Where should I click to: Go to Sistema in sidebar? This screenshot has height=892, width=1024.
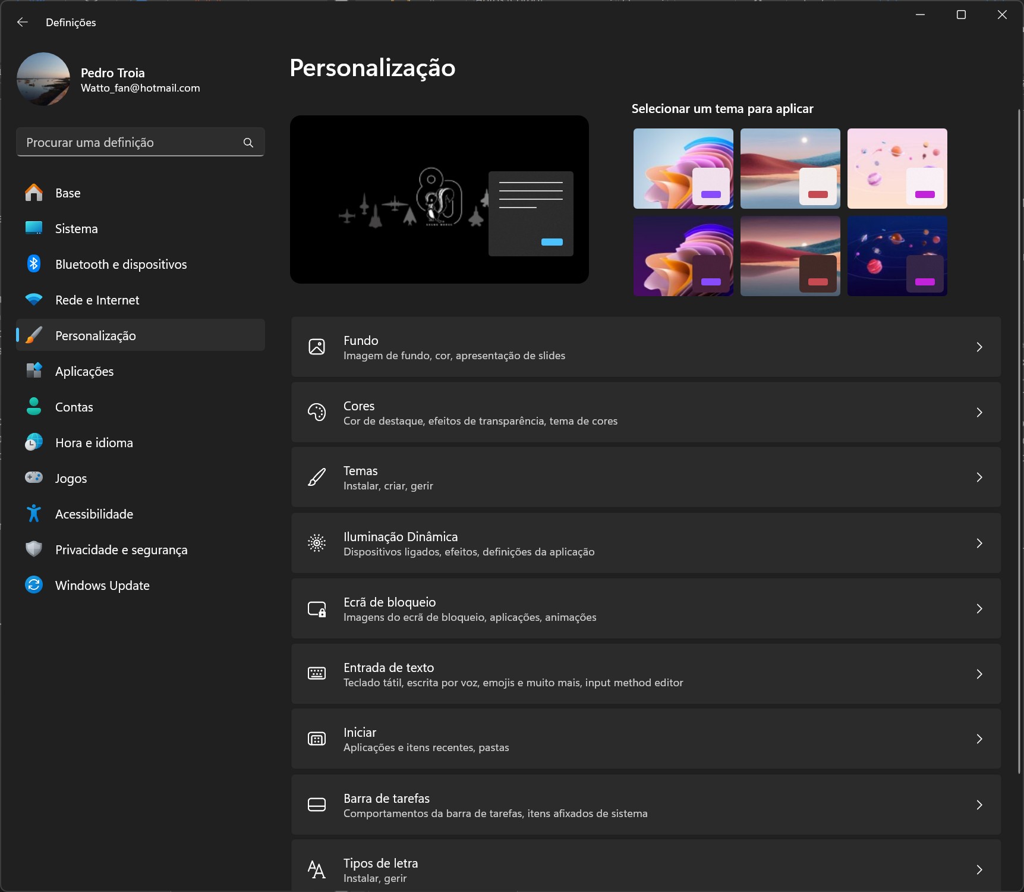(76, 229)
